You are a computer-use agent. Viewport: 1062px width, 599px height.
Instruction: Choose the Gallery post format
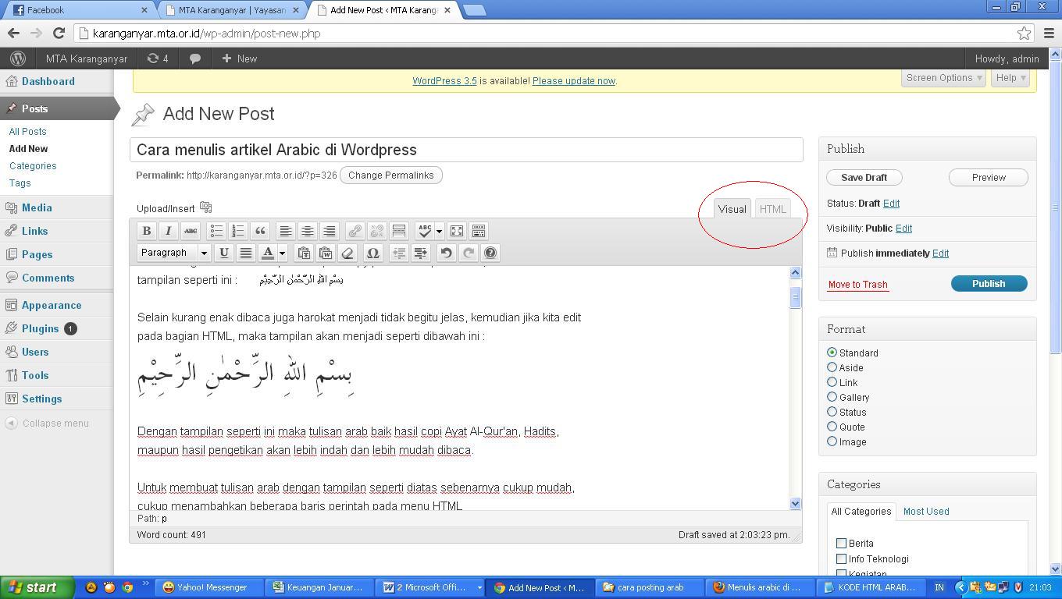832,397
